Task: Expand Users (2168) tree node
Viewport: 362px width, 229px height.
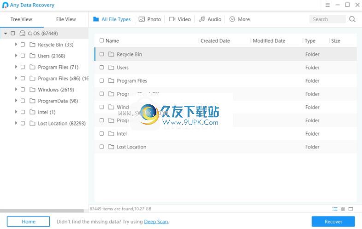Action: tap(16, 56)
